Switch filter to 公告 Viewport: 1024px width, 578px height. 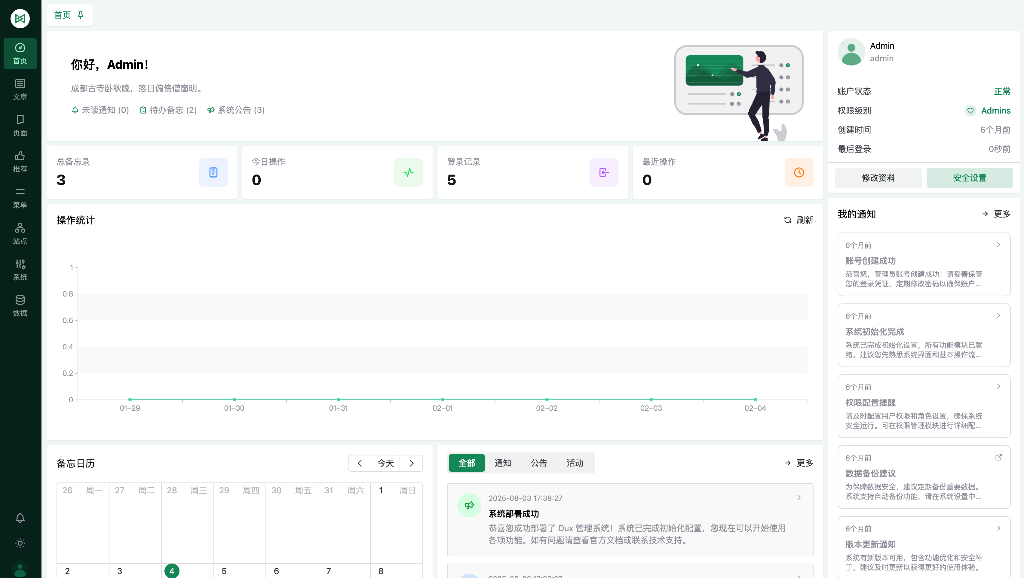[539, 463]
